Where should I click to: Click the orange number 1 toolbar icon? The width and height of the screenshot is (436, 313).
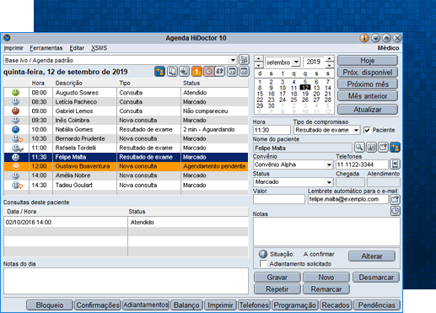196,72
